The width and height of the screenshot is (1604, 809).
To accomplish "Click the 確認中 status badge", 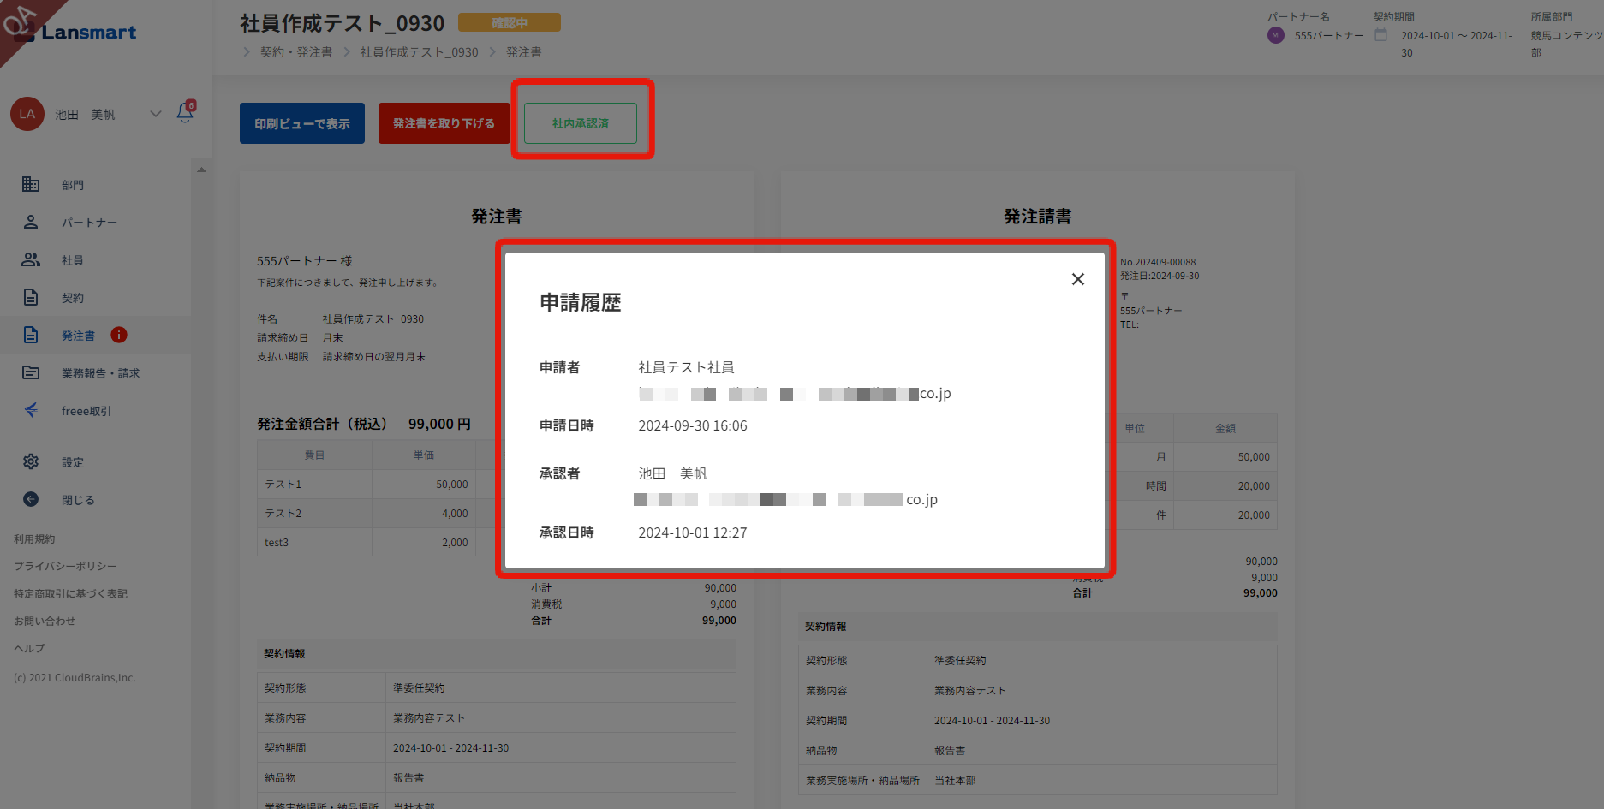I will coord(510,23).
